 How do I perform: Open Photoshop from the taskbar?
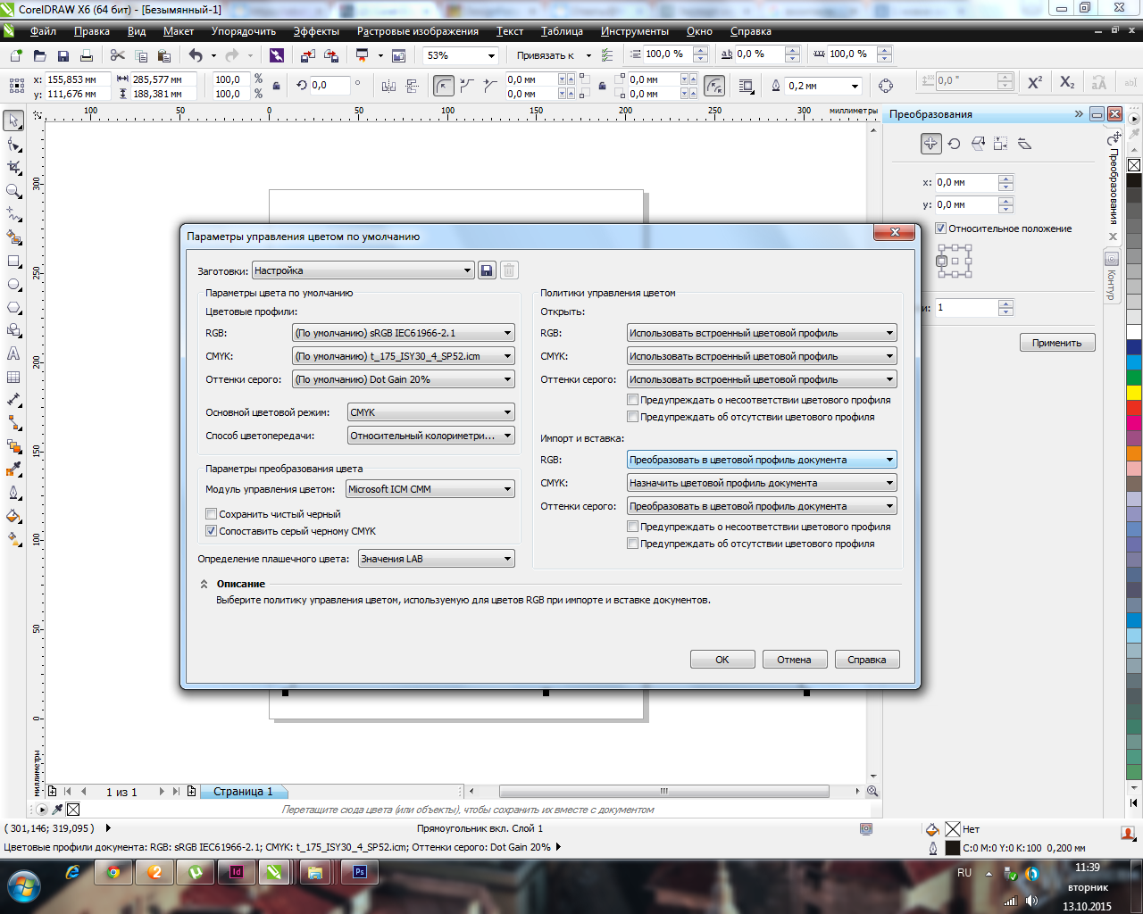(360, 872)
